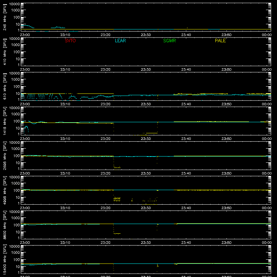Select the 8800 MHz [SFU] axis label
The height and width of the screenshot is (277, 277).
click(x=5, y=225)
